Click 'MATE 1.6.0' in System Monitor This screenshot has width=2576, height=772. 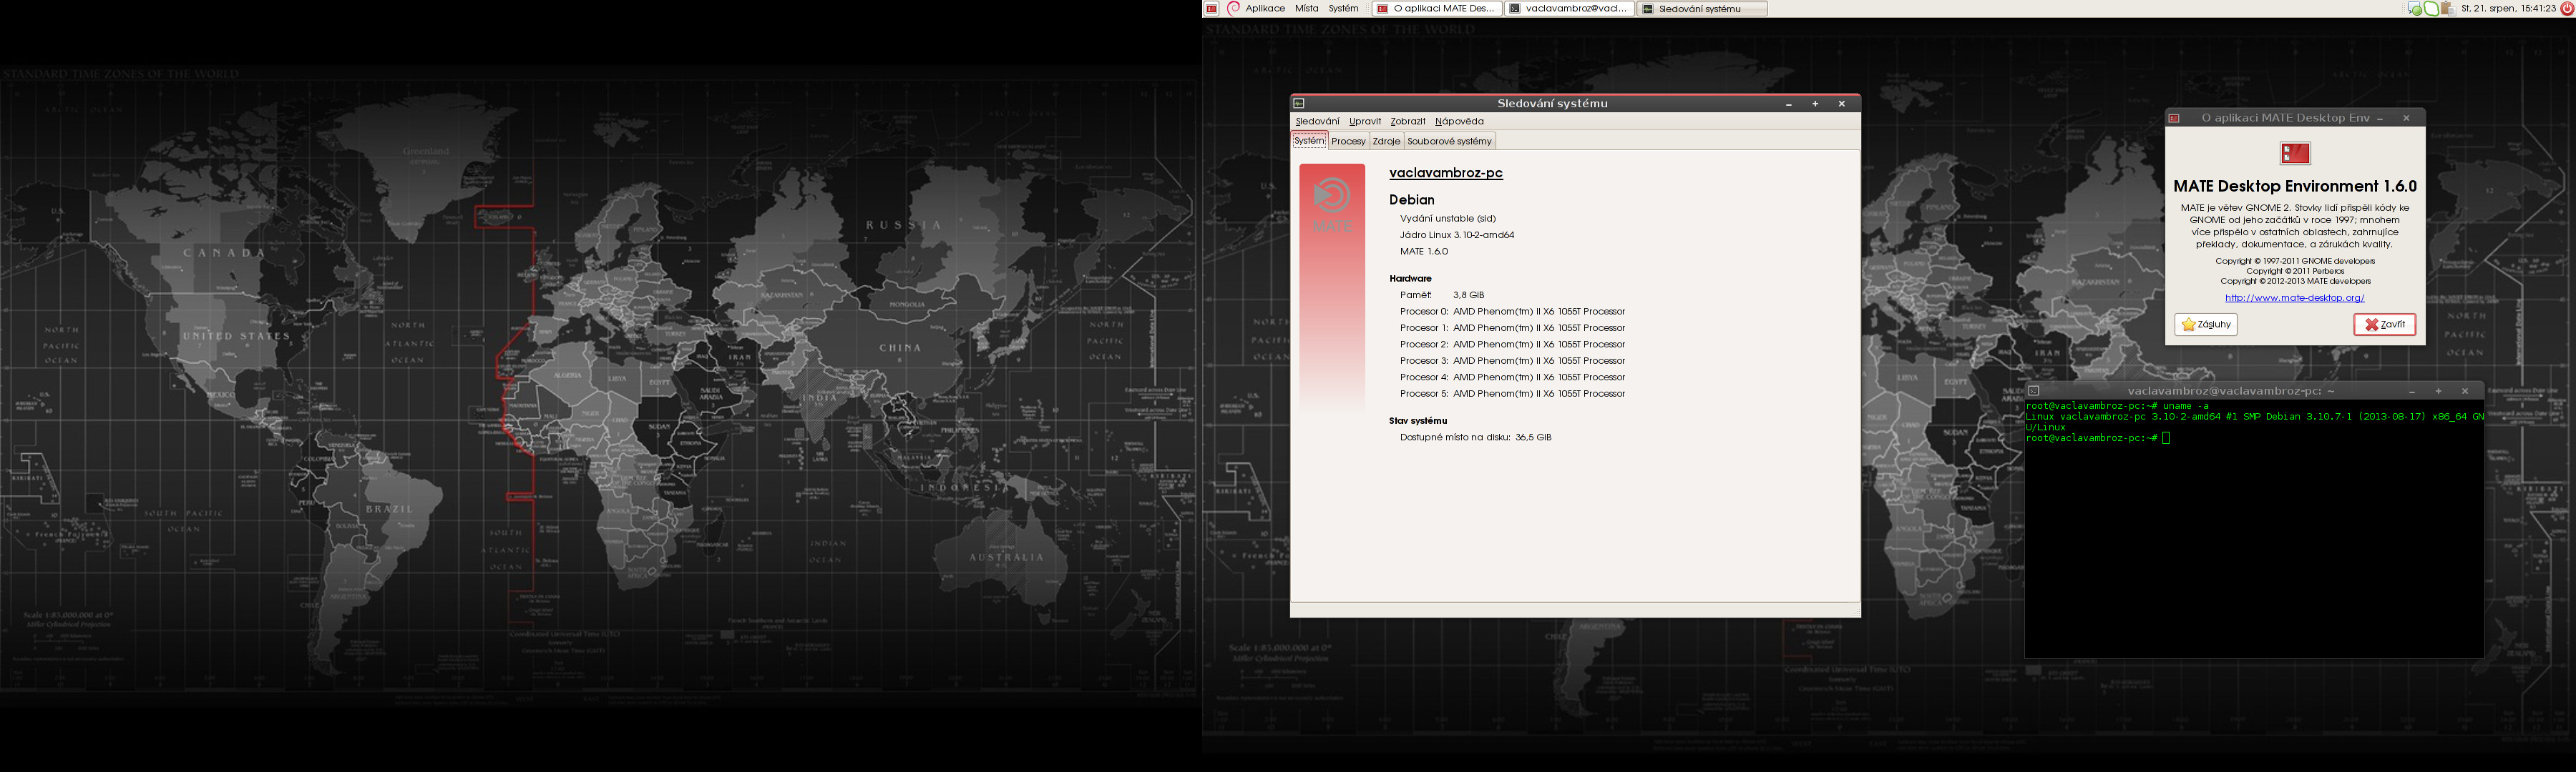[x=1424, y=252]
